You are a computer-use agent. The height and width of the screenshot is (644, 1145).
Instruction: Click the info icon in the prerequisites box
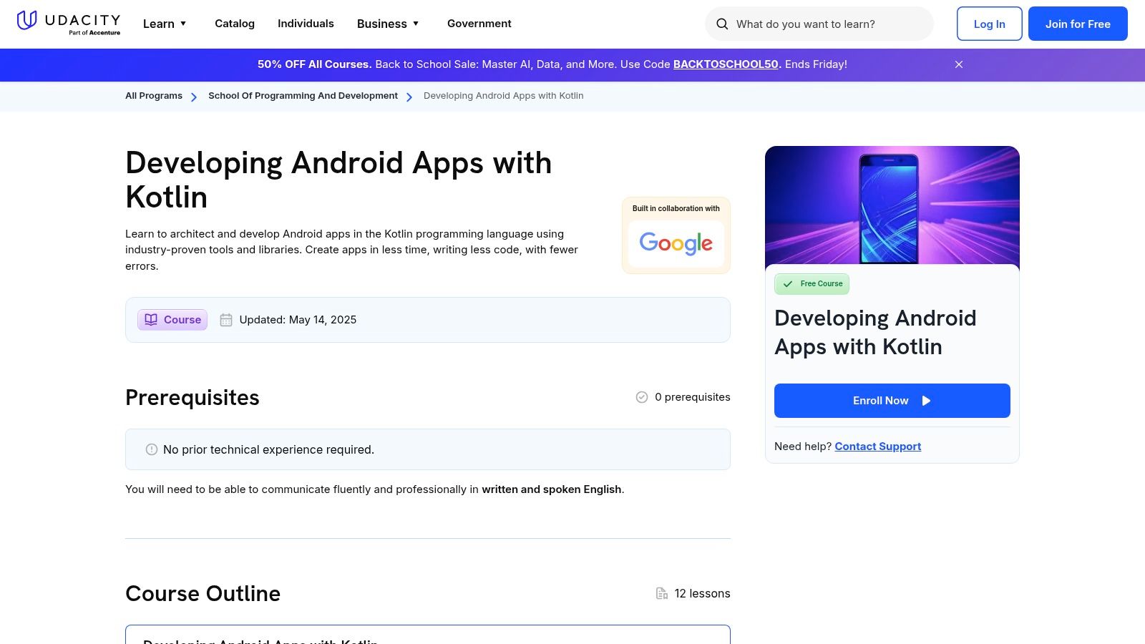[x=152, y=449]
